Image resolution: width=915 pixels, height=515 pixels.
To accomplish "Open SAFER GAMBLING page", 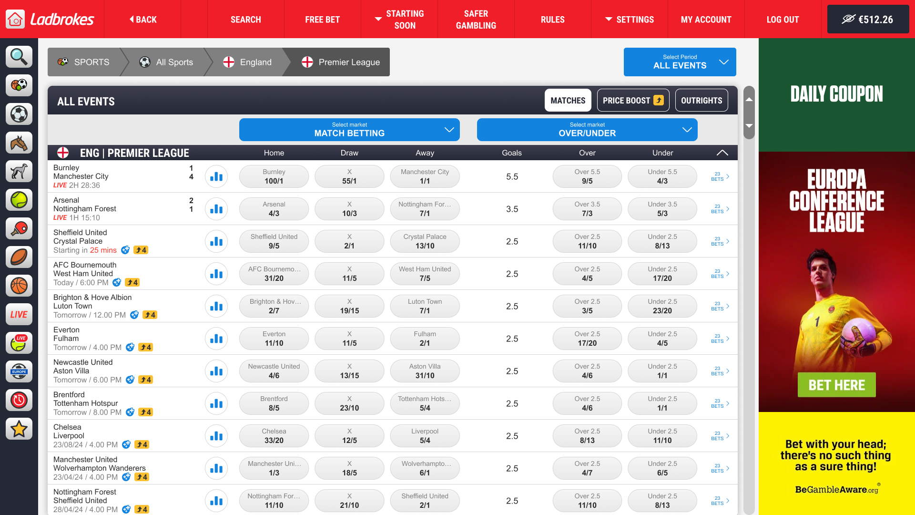I will [476, 19].
